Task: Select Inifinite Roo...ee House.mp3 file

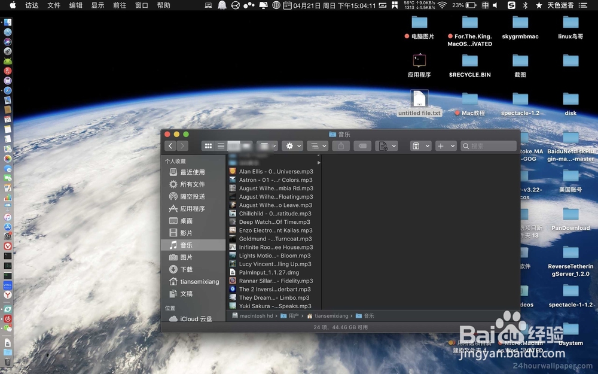Action: tap(274, 247)
